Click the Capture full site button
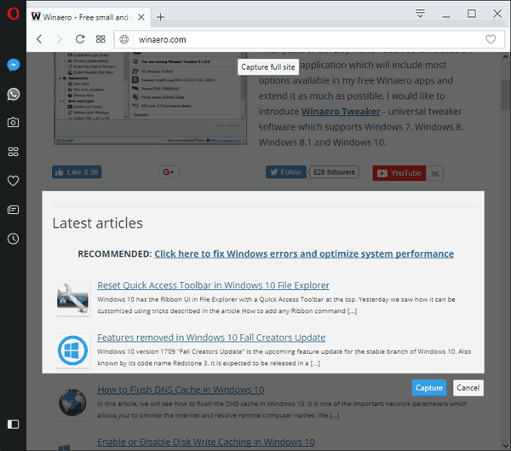 tap(268, 67)
